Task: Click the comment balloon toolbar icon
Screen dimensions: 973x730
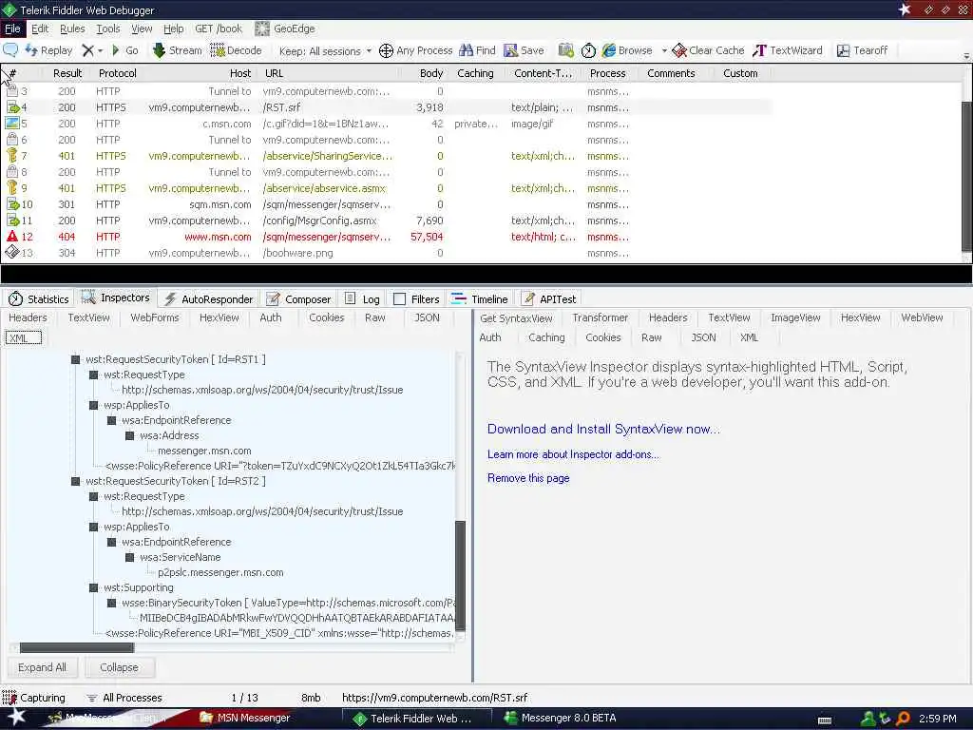Action: pos(10,50)
